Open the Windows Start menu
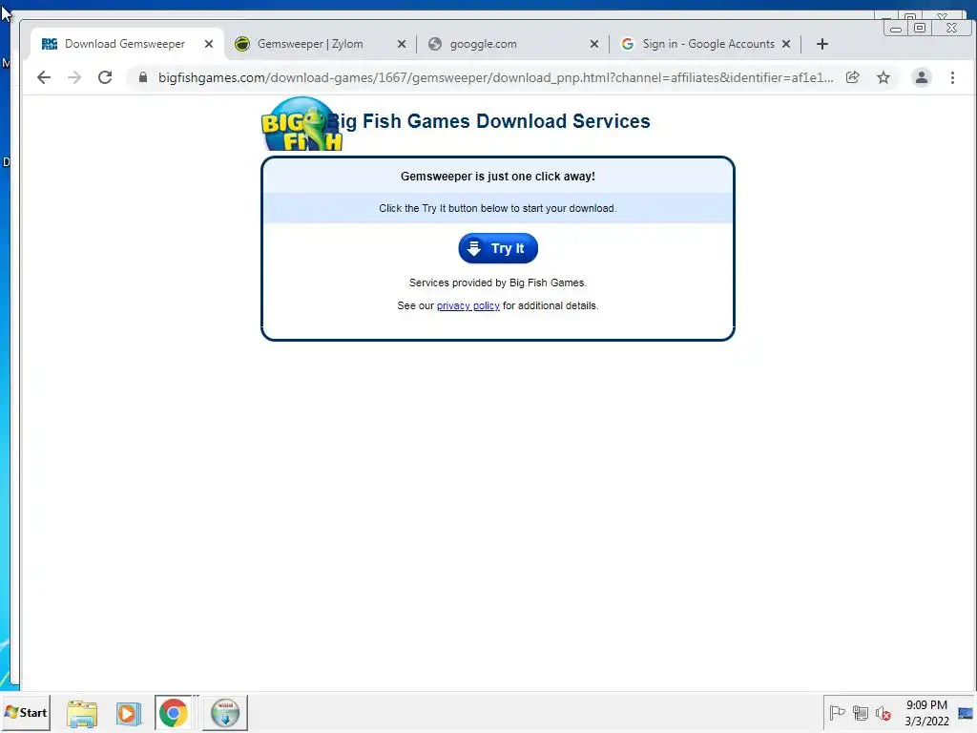The height and width of the screenshot is (733, 977). (x=26, y=712)
